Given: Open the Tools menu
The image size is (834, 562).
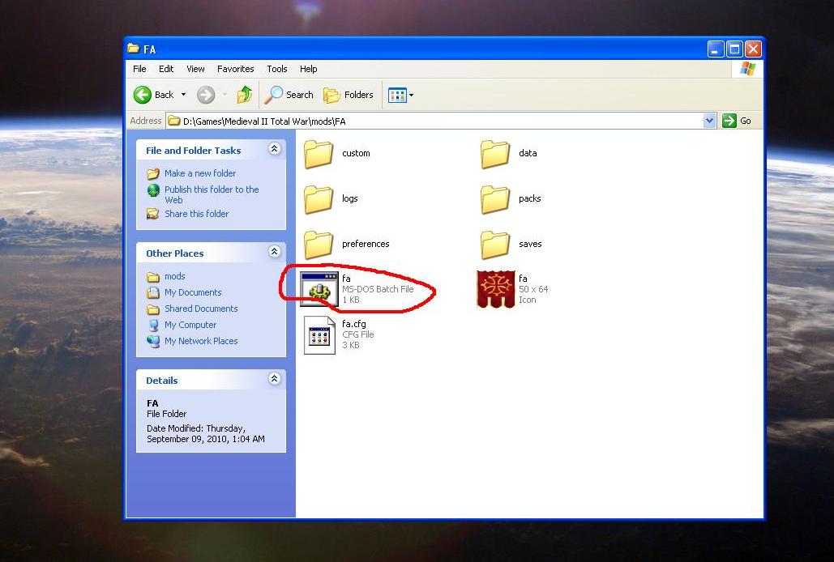Looking at the screenshot, I should pos(276,69).
